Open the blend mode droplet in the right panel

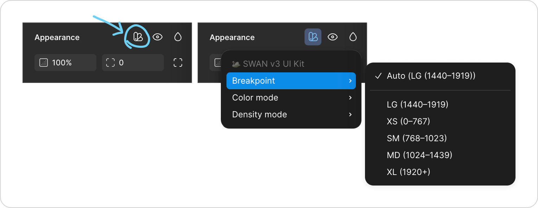pyautogui.click(x=353, y=37)
